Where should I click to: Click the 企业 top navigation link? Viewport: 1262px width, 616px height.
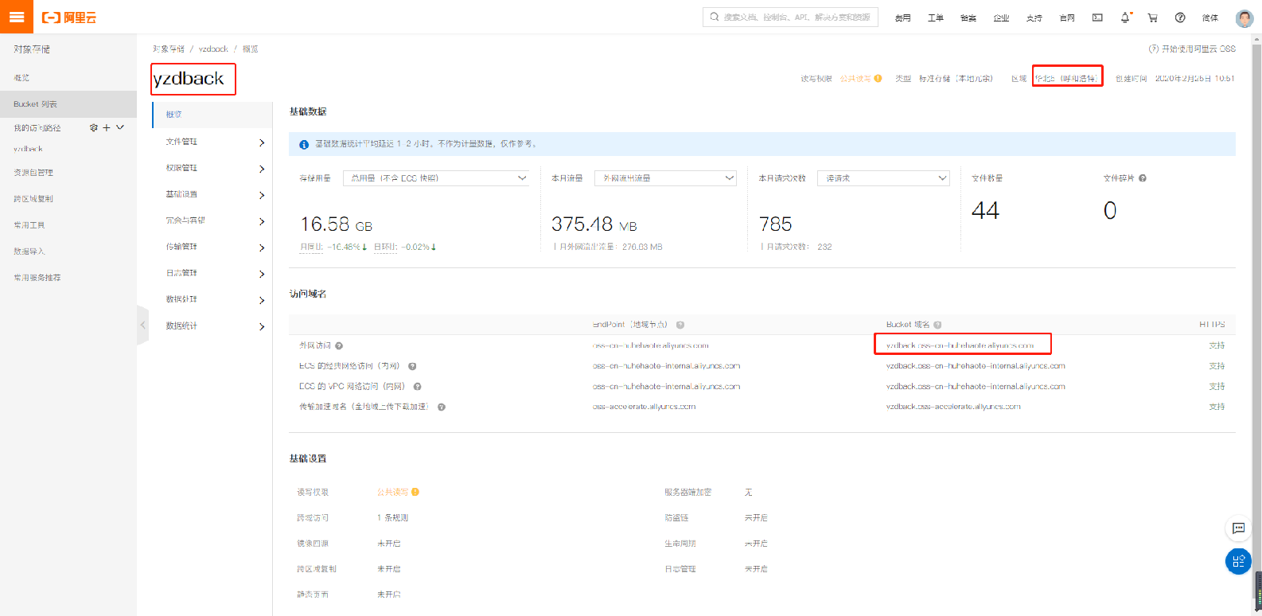[1001, 18]
